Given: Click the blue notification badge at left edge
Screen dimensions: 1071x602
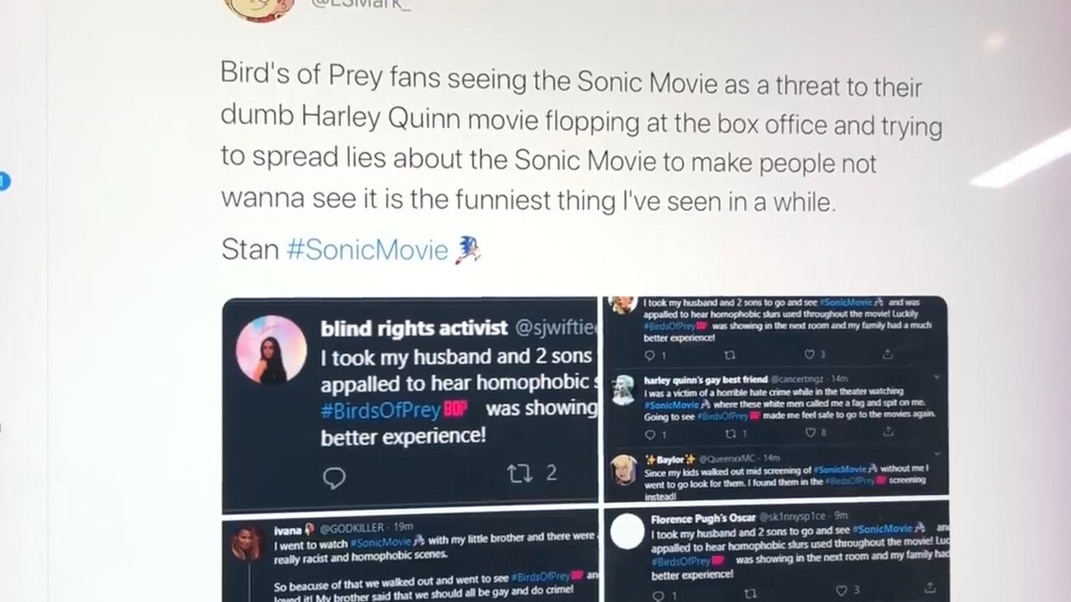Looking at the screenshot, I should [x=3, y=181].
